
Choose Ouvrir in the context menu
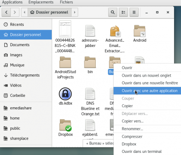point(147,68)
